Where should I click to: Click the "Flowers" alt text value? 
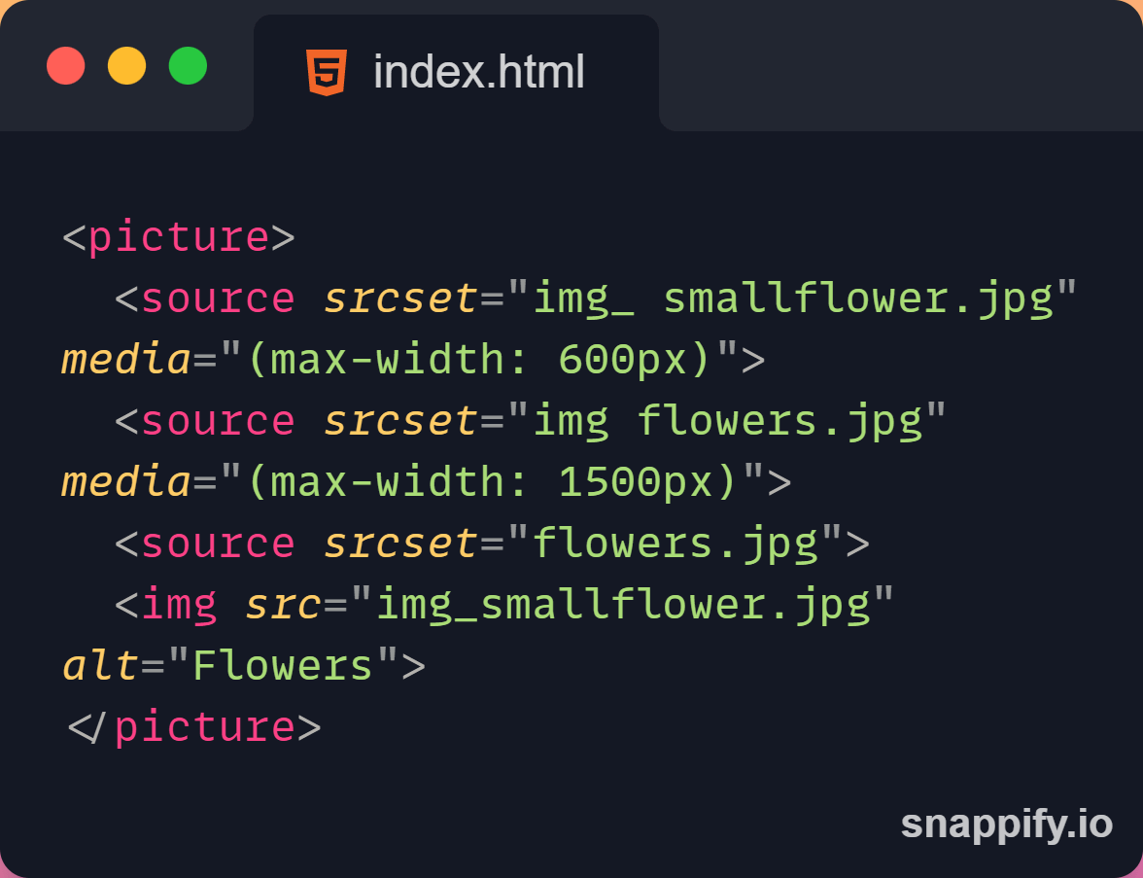tap(284, 666)
